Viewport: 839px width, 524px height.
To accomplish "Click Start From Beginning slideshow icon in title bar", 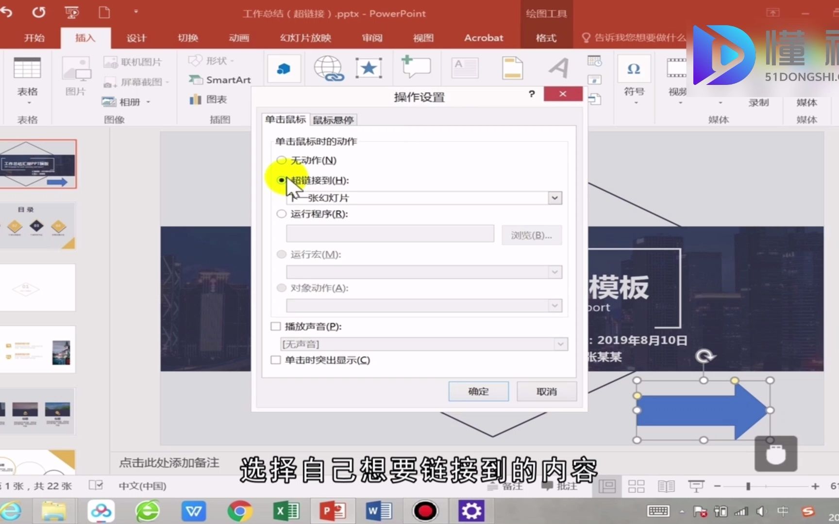I will [72, 12].
